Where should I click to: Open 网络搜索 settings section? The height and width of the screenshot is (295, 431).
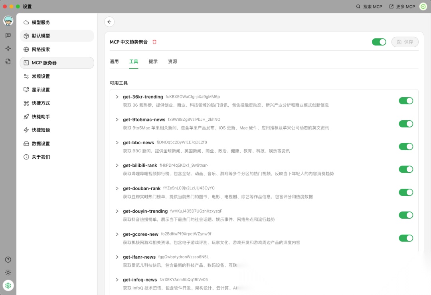(x=57, y=49)
